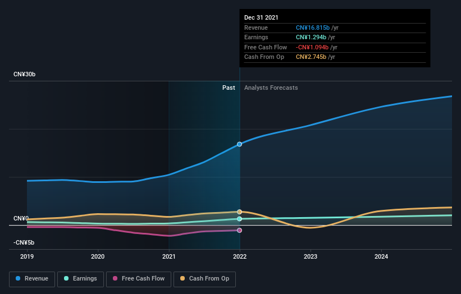Click the Earnings row label in tooltip

[x=256, y=37]
